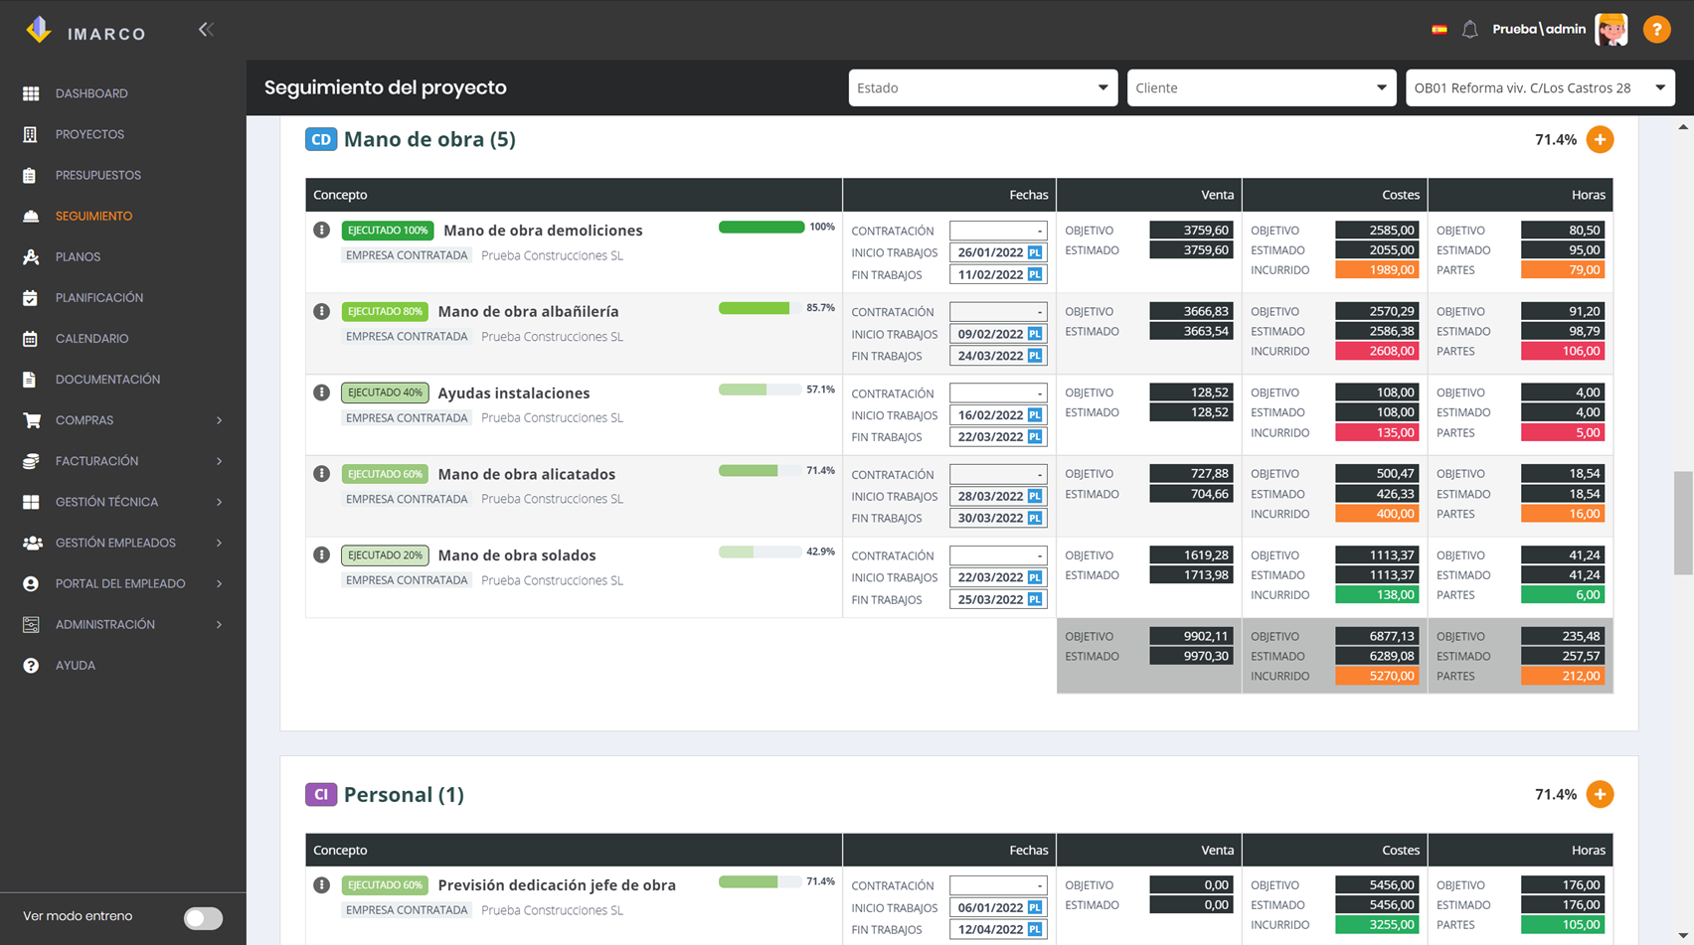Click the EJECUTADO 20% badge for solados
Viewport: 1694px width, 945px height.
385,555
